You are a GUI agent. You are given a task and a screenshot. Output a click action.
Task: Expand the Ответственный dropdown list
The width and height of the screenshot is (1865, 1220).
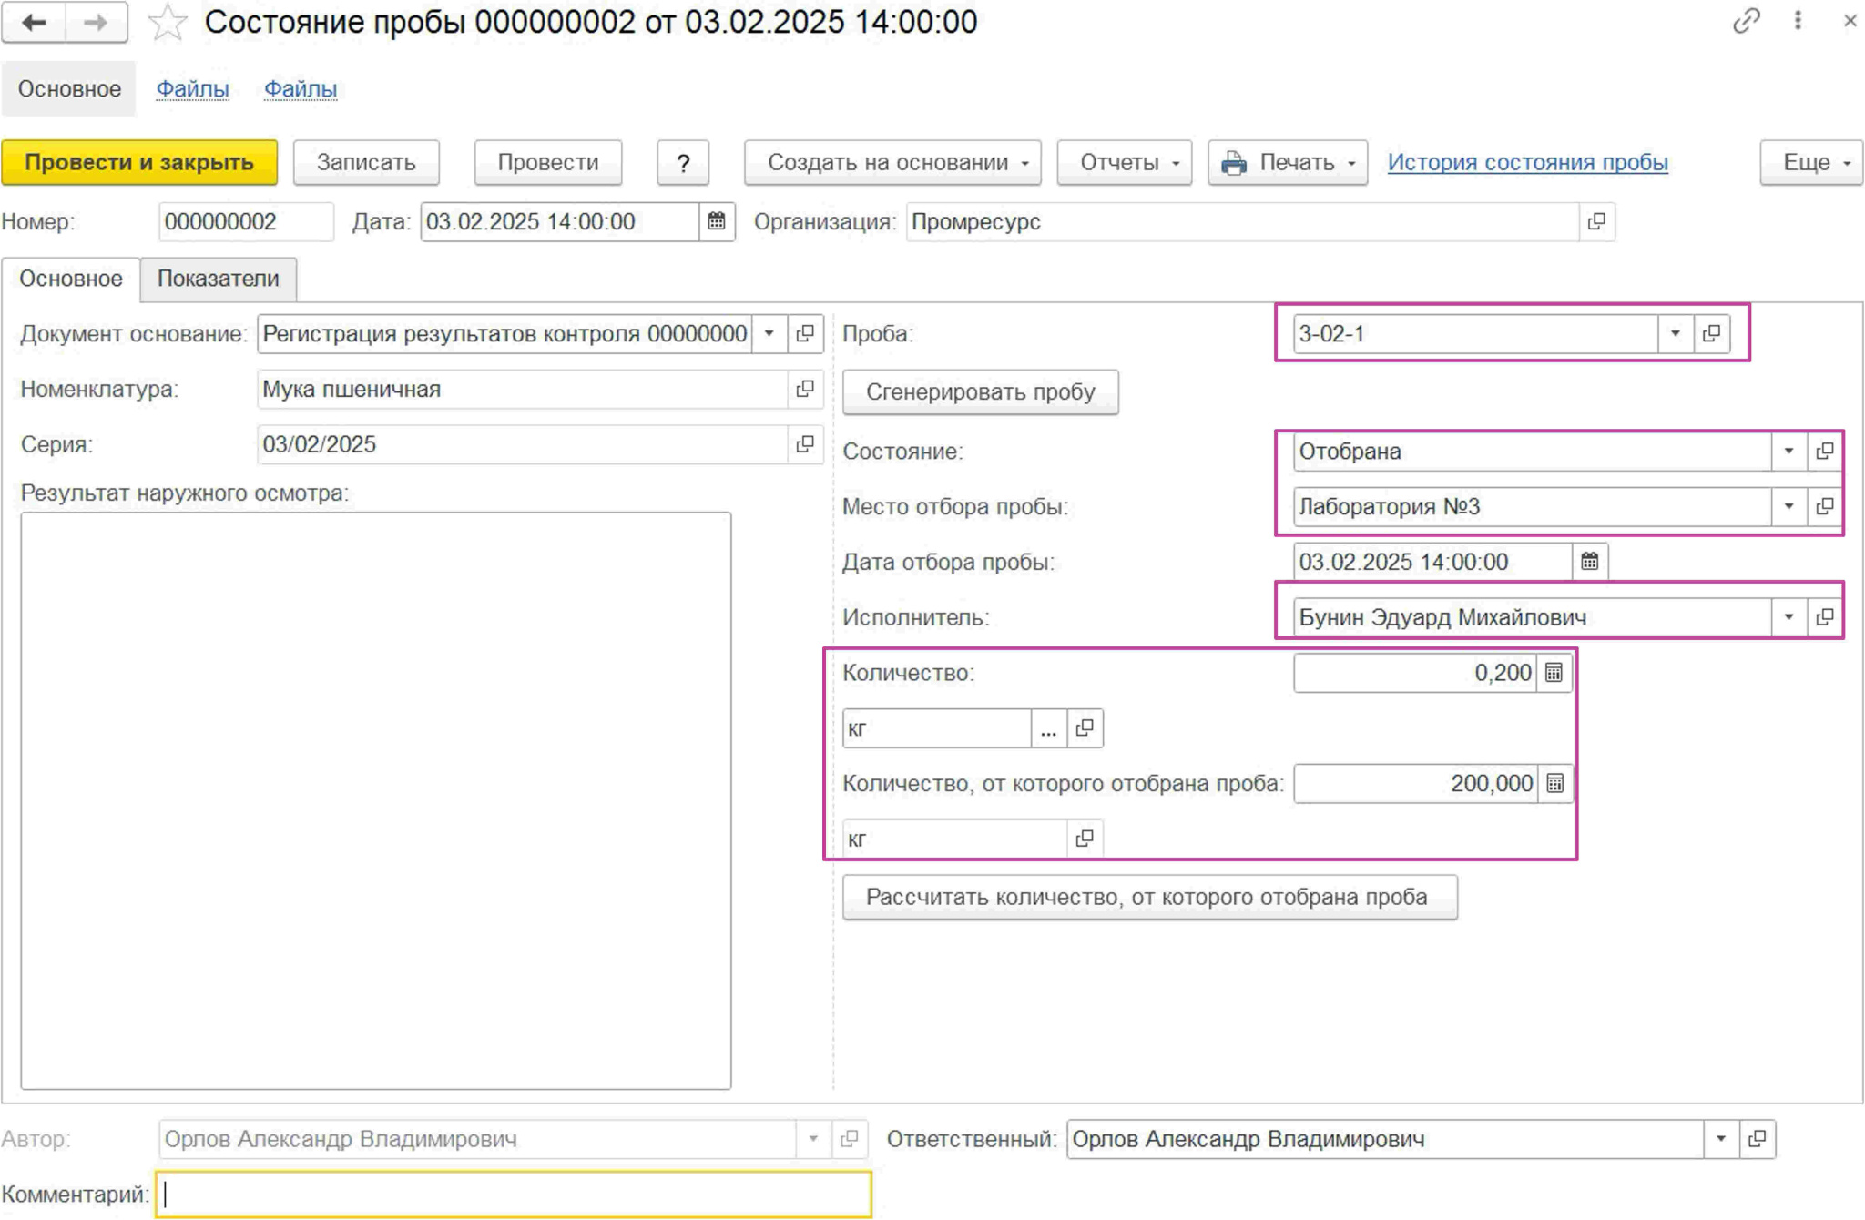1721,1139
